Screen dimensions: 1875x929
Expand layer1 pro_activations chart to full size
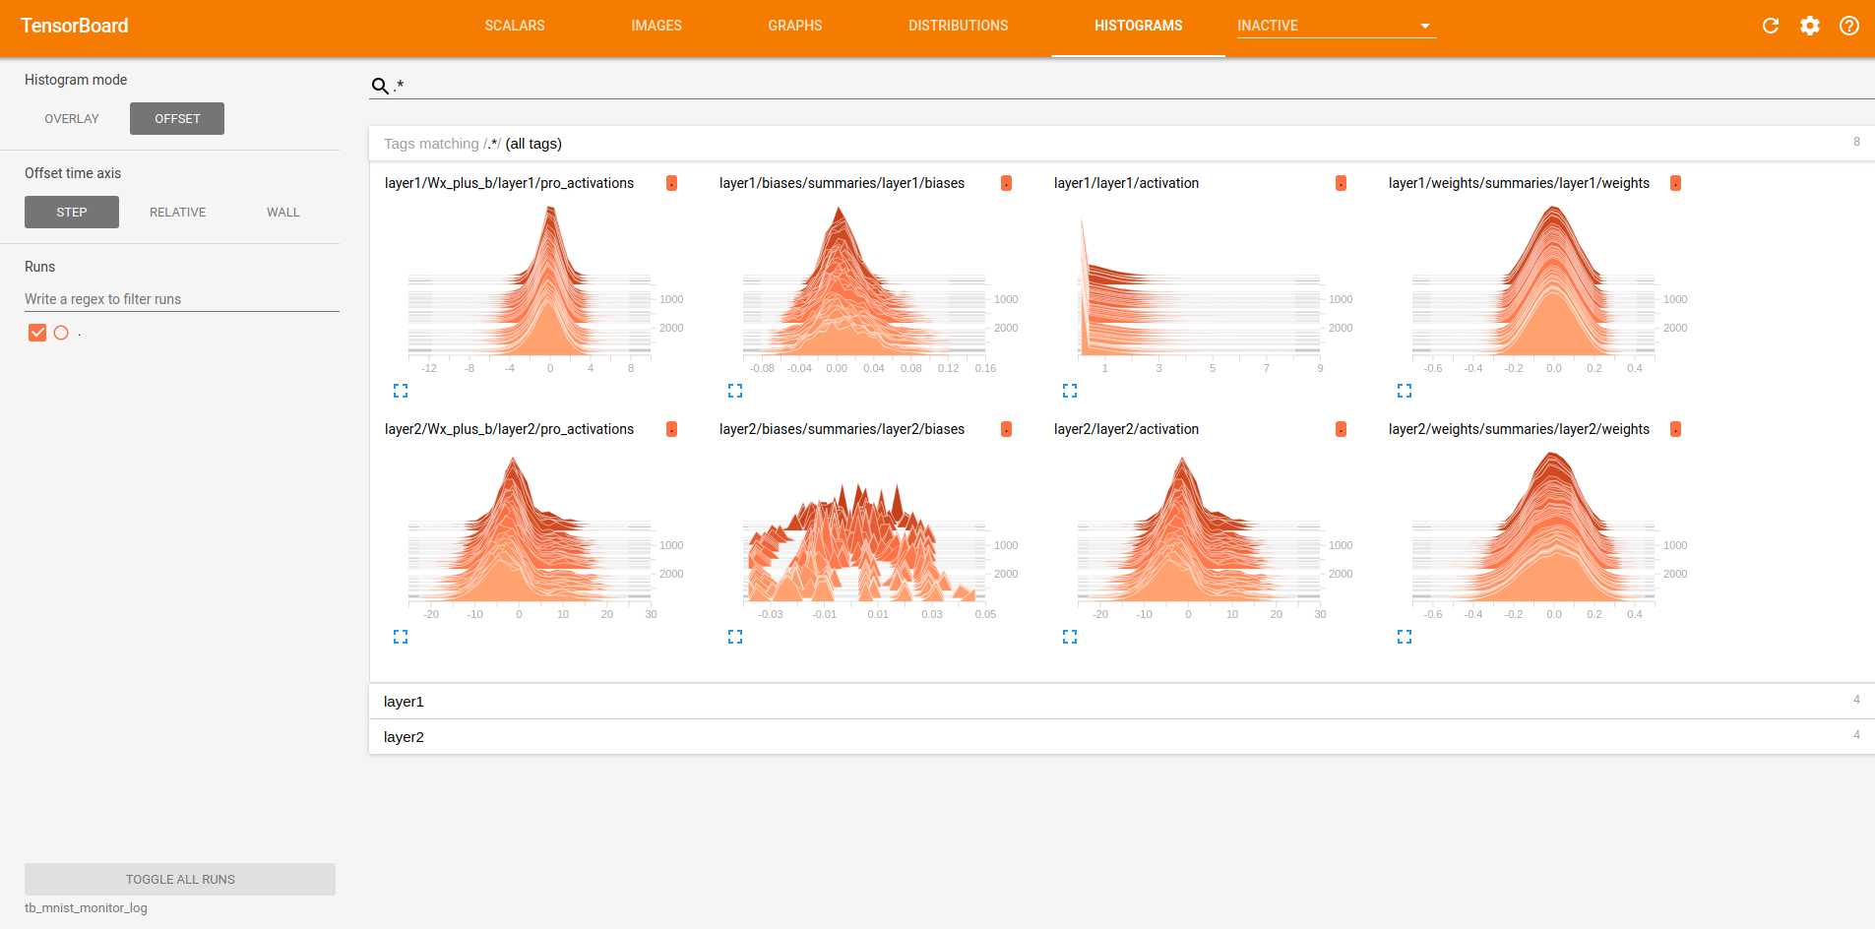pos(401,391)
